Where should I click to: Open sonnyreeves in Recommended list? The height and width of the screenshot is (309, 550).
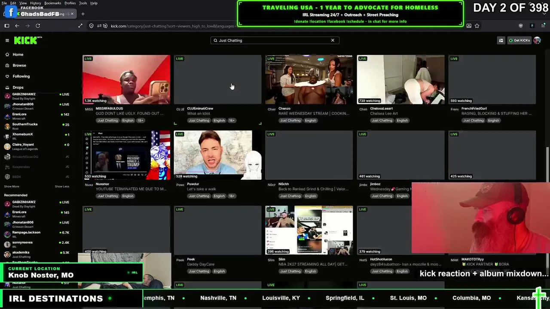click(x=37, y=244)
